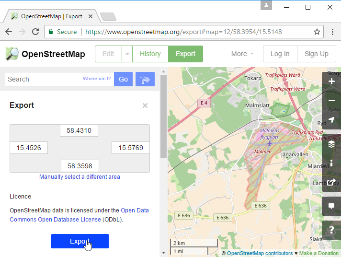This screenshot has width=341, height=257.
Task: Show my location on map
Action: [x=331, y=119]
